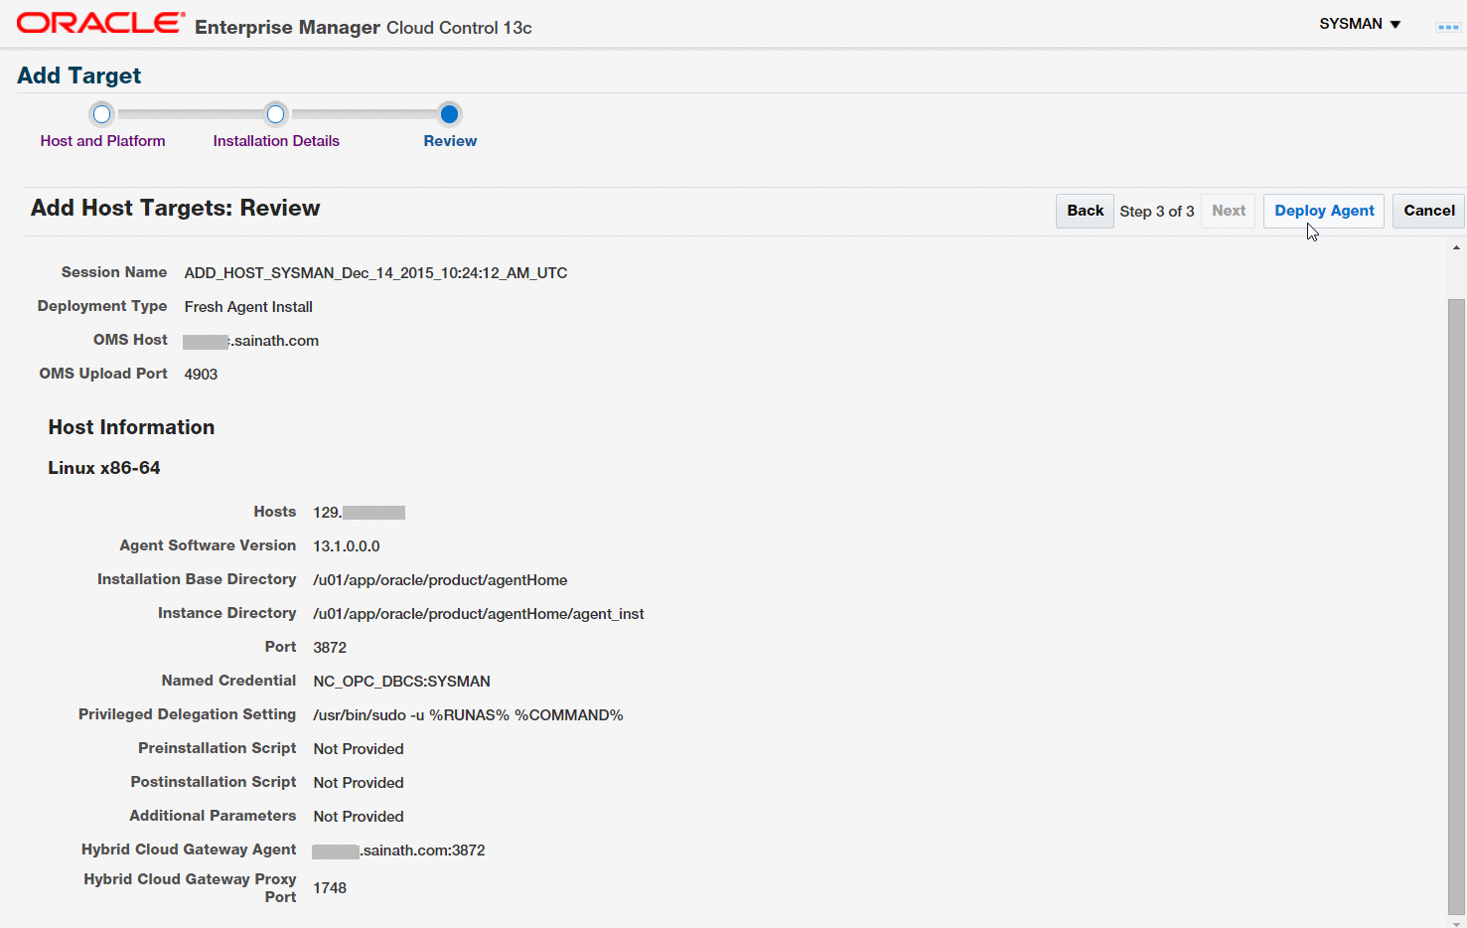Open the SYSMAN user menu
Image resolution: width=1467 pixels, height=928 pixels.
[x=1360, y=24]
